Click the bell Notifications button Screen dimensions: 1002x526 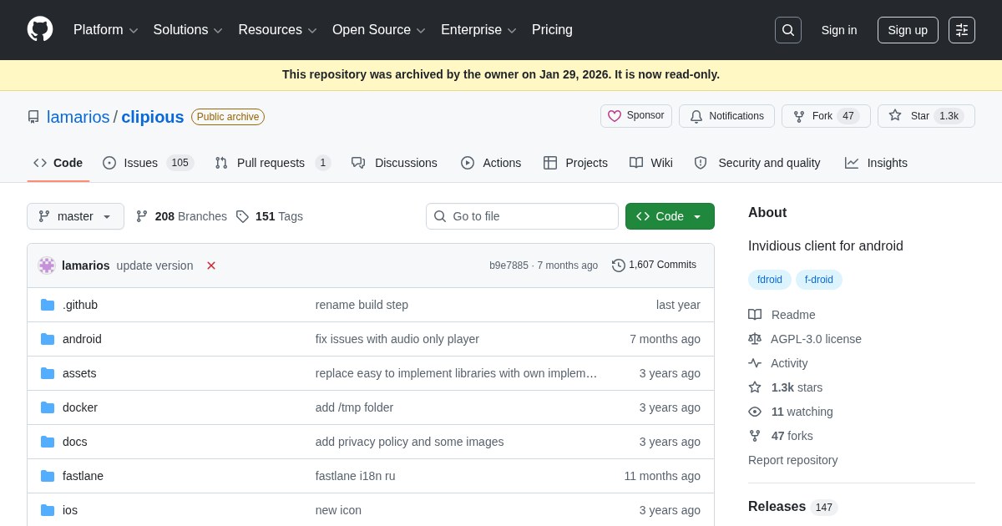[x=726, y=116]
